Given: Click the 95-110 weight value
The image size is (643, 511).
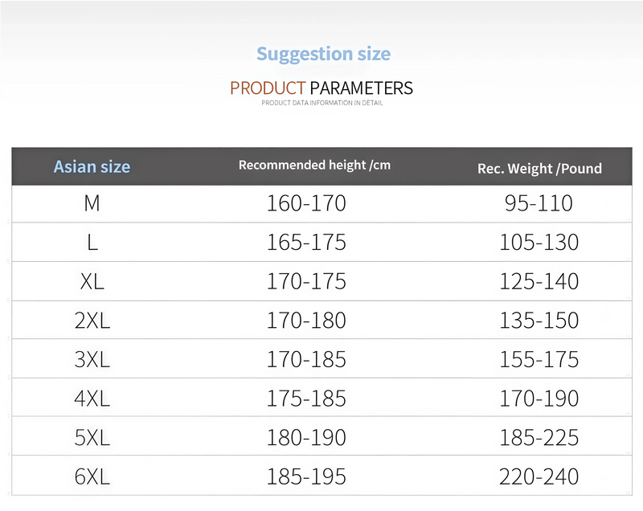Looking at the screenshot, I should (539, 203).
